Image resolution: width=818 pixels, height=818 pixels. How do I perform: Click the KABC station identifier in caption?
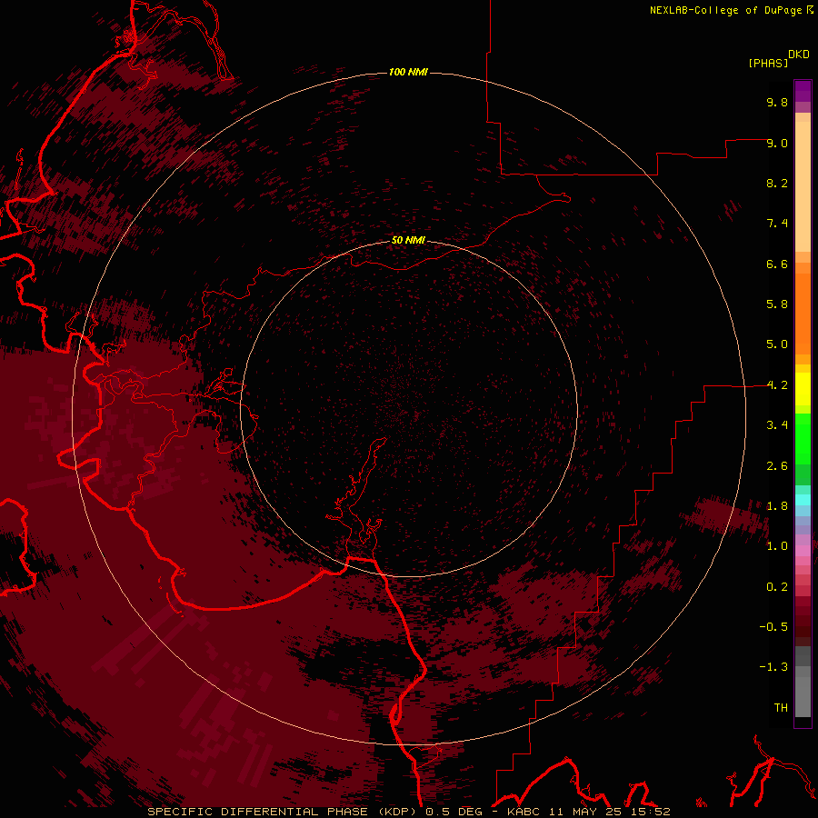pos(524,812)
